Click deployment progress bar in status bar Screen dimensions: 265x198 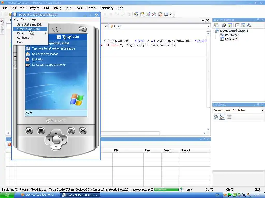[166, 189]
